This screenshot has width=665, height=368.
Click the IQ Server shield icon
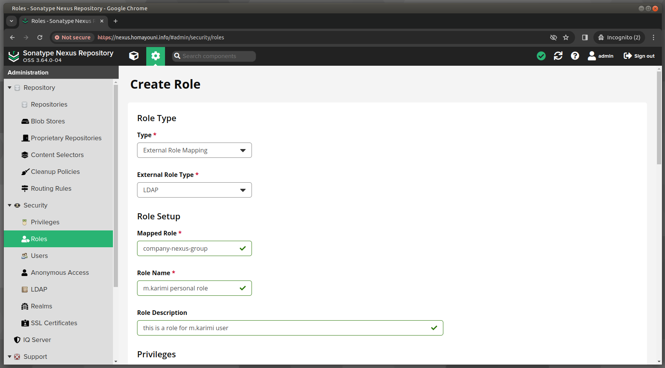(17, 340)
